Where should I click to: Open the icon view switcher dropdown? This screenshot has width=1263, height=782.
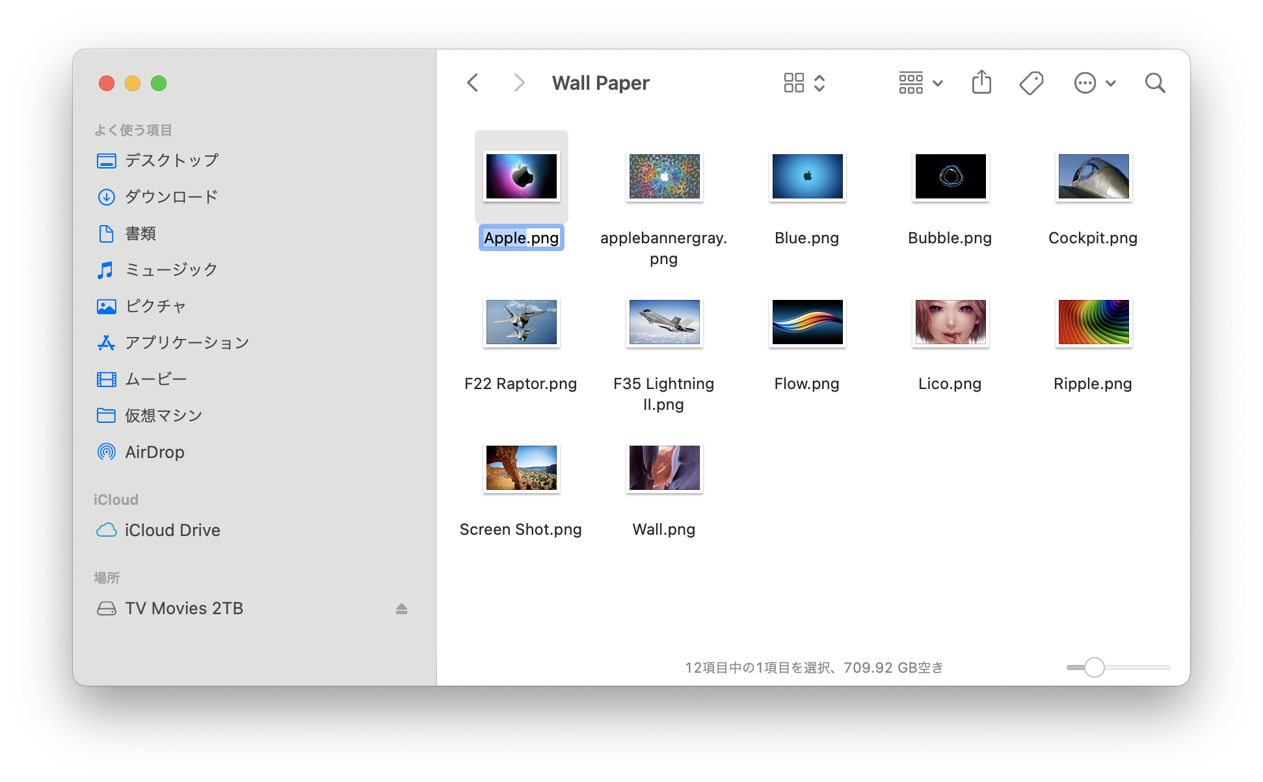(804, 83)
